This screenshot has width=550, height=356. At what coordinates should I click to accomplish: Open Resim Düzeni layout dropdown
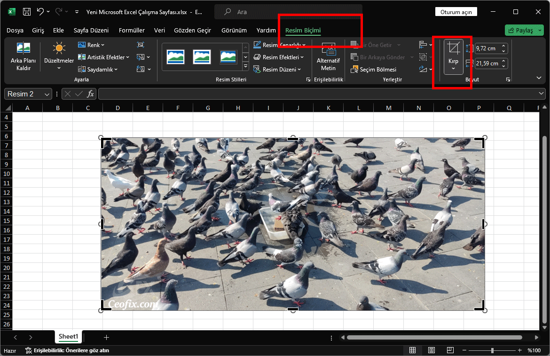[277, 70]
